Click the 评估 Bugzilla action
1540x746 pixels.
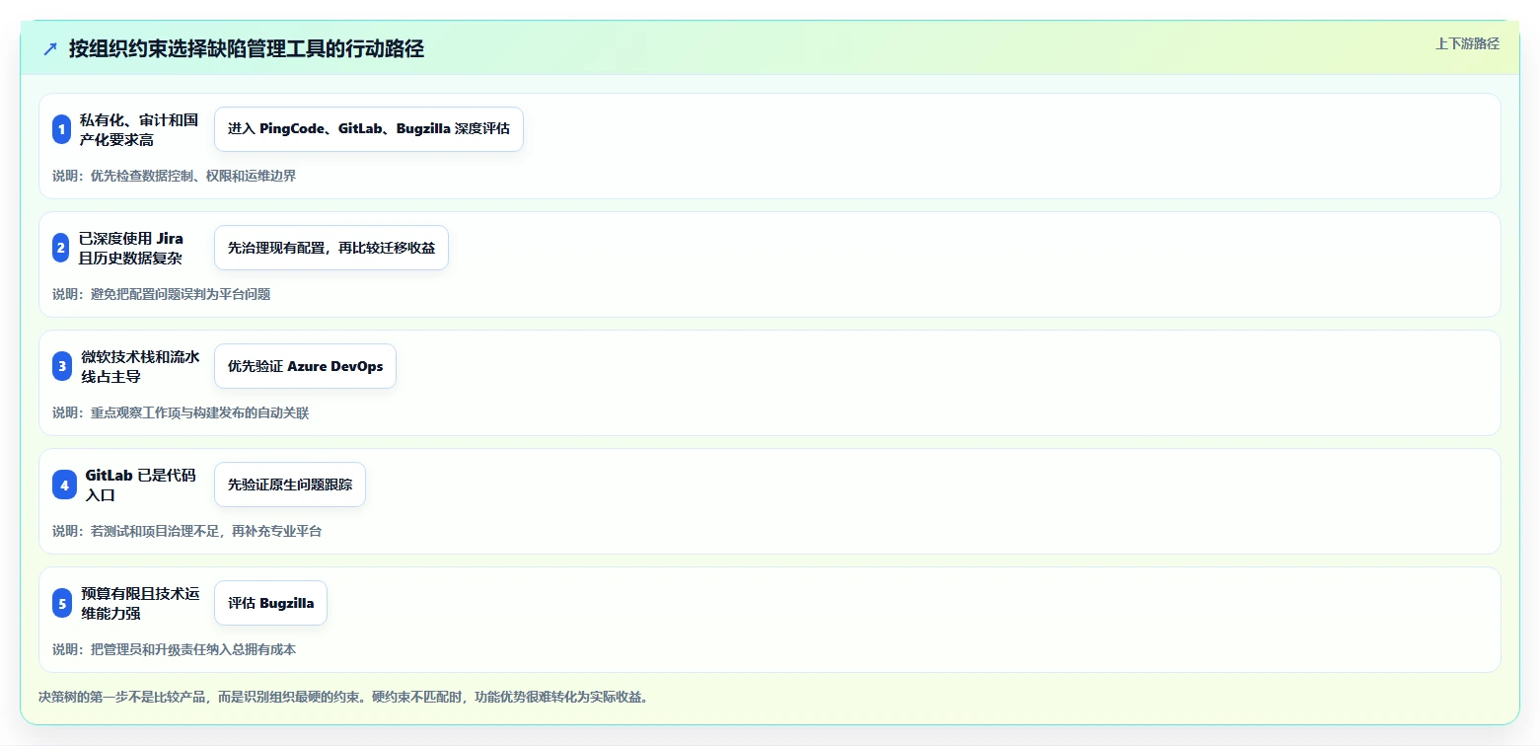click(x=270, y=603)
